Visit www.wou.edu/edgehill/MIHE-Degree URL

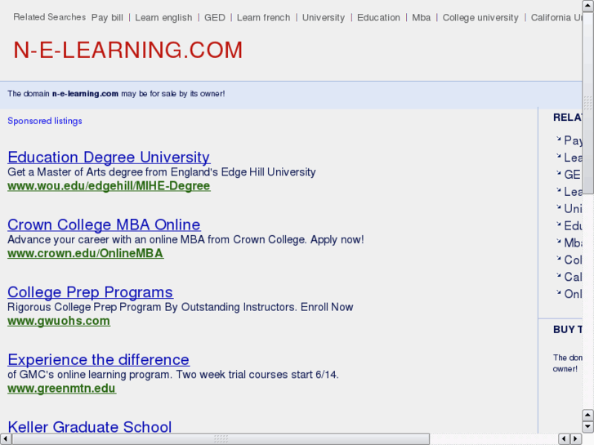pos(109,186)
